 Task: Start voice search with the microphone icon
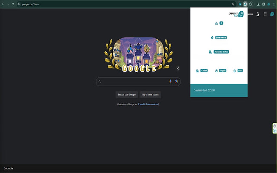pos(170,81)
